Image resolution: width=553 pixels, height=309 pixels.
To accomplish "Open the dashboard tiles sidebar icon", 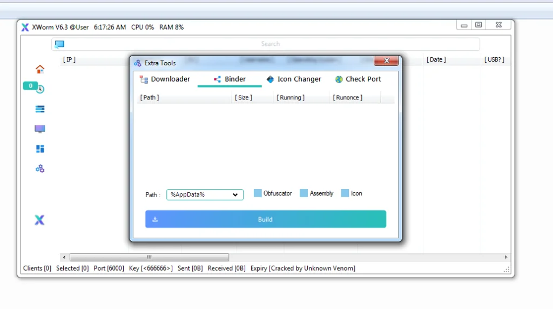I will click(40, 149).
